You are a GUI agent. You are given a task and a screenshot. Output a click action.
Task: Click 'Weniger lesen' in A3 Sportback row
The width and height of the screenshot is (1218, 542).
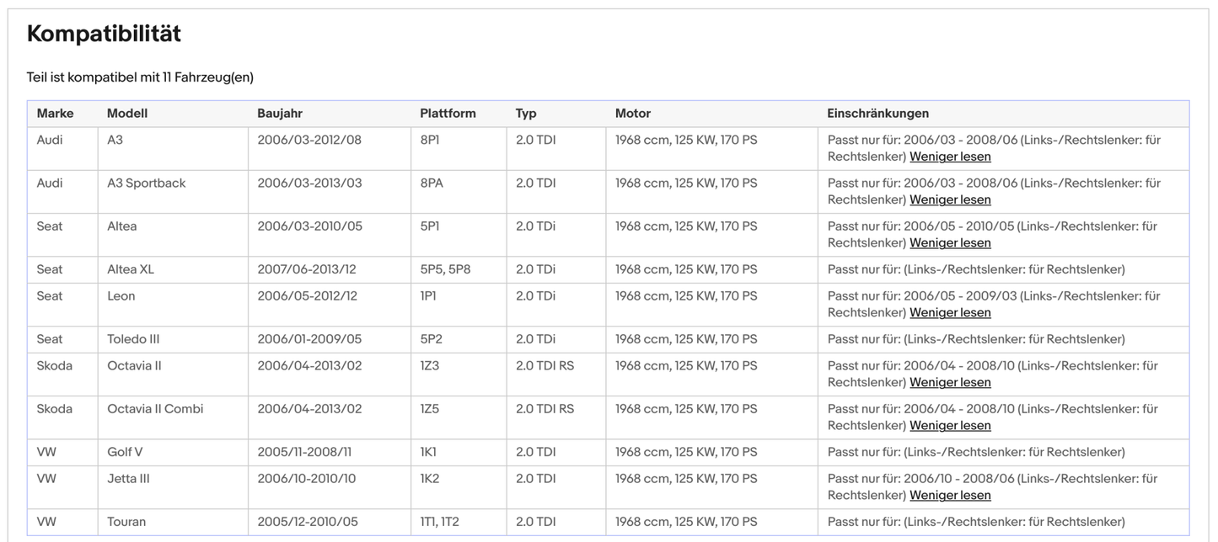(x=950, y=199)
